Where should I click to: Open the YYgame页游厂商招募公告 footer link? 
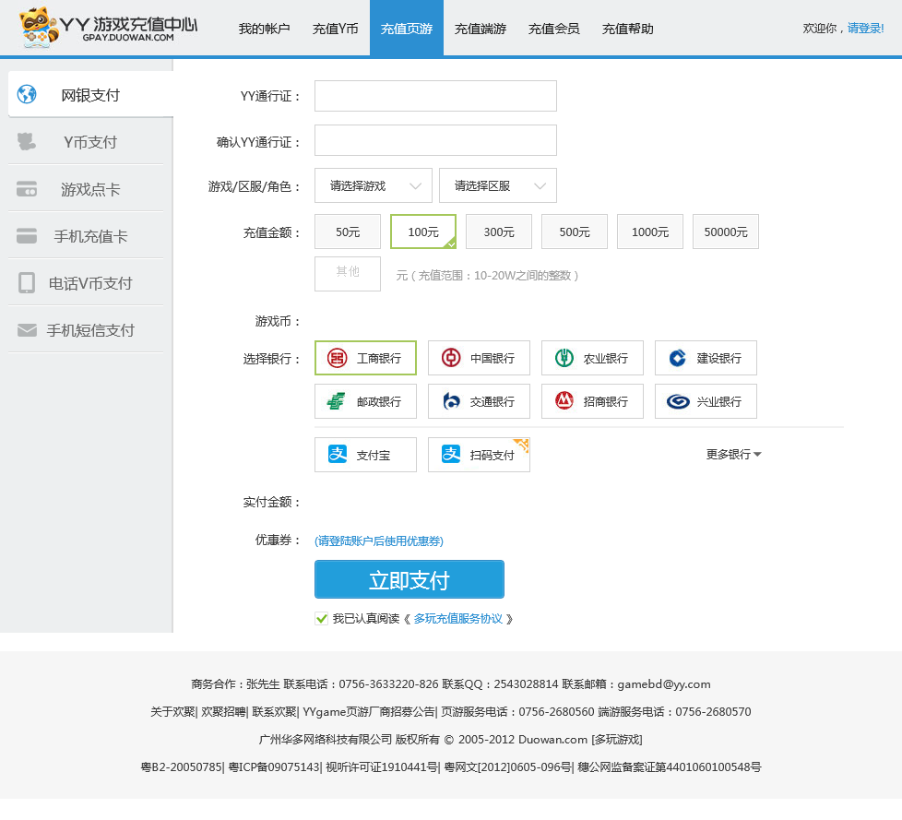pos(369,712)
